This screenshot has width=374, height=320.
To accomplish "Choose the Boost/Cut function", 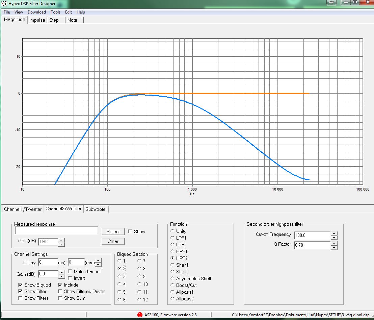I will click(172, 285).
